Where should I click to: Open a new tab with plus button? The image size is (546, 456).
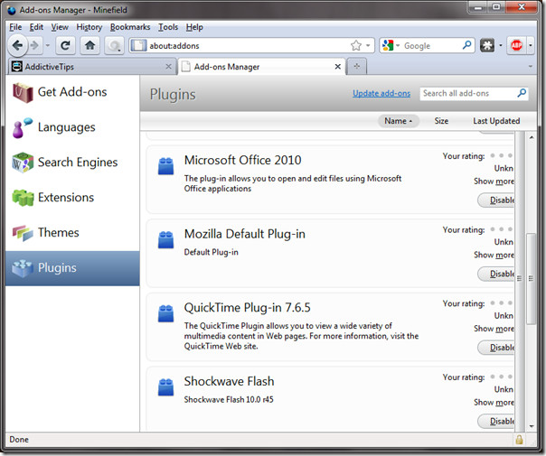[356, 67]
